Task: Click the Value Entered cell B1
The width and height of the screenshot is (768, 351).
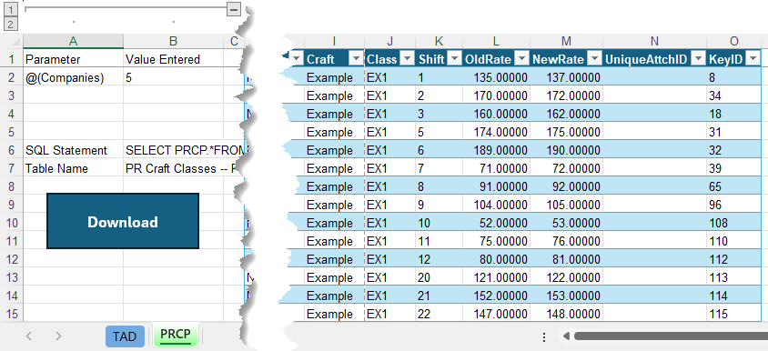Action: tap(173, 59)
